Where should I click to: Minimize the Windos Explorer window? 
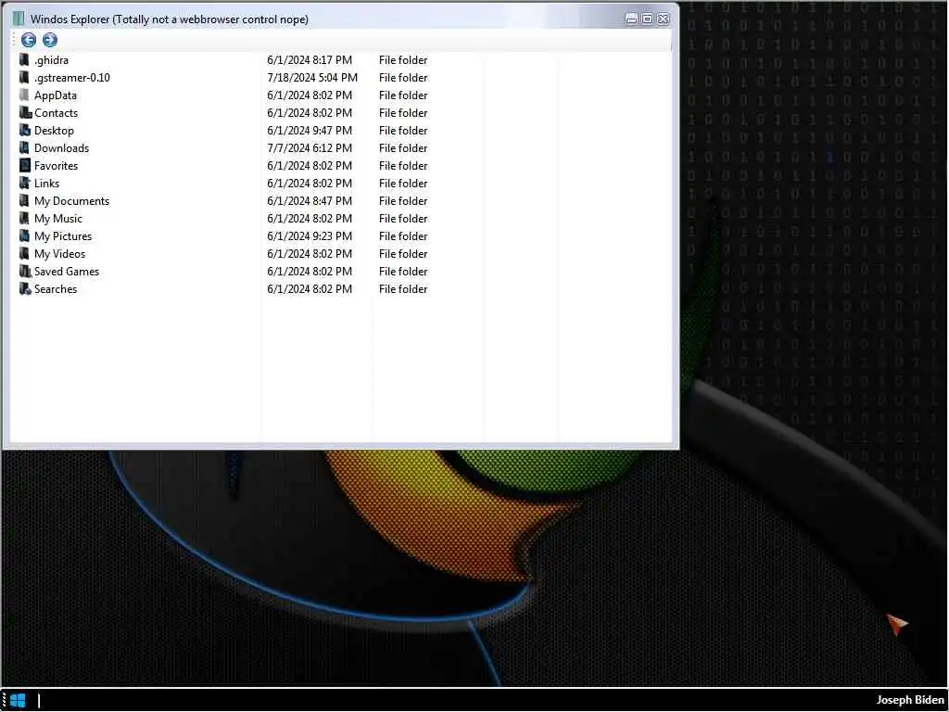tap(631, 19)
